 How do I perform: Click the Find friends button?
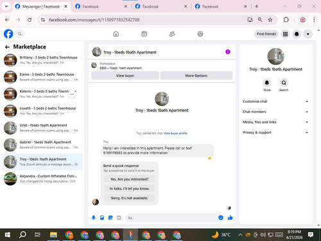[266, 34]
